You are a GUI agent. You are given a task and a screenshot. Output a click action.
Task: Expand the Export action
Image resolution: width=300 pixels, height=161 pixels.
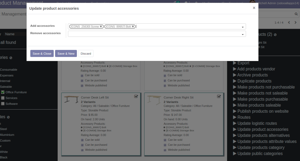[241, 63]
